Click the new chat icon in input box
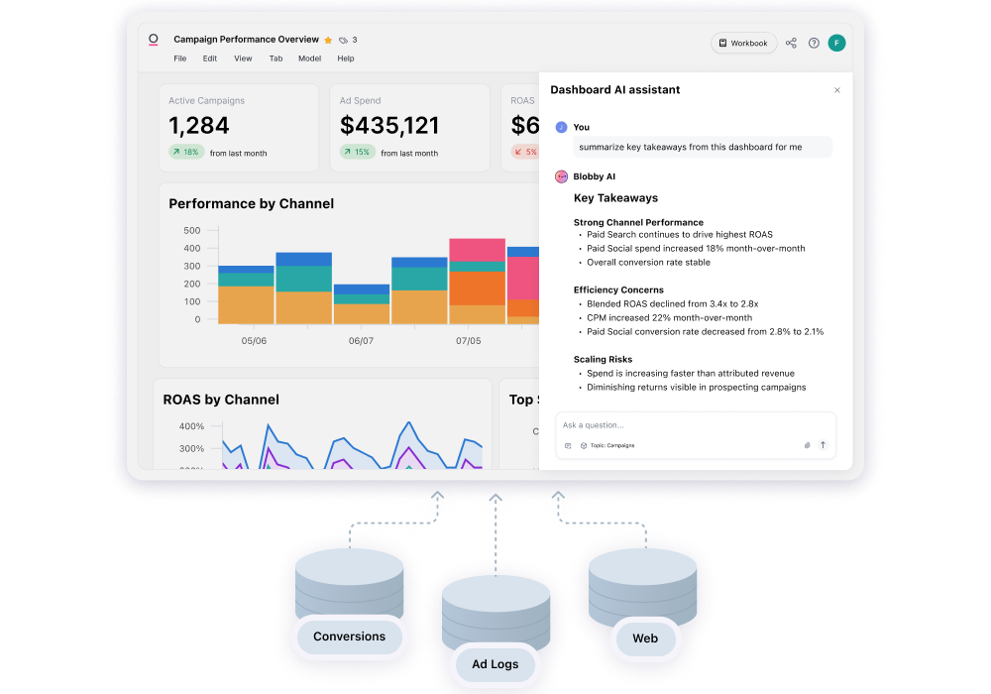The image size is (991, 694). click(x=568, y=445)
